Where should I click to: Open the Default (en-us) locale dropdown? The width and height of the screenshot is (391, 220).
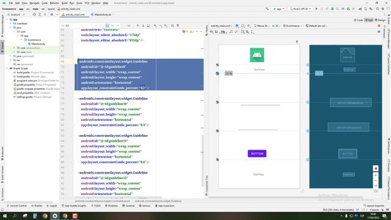pyautogui.click(x=316, y=26)
